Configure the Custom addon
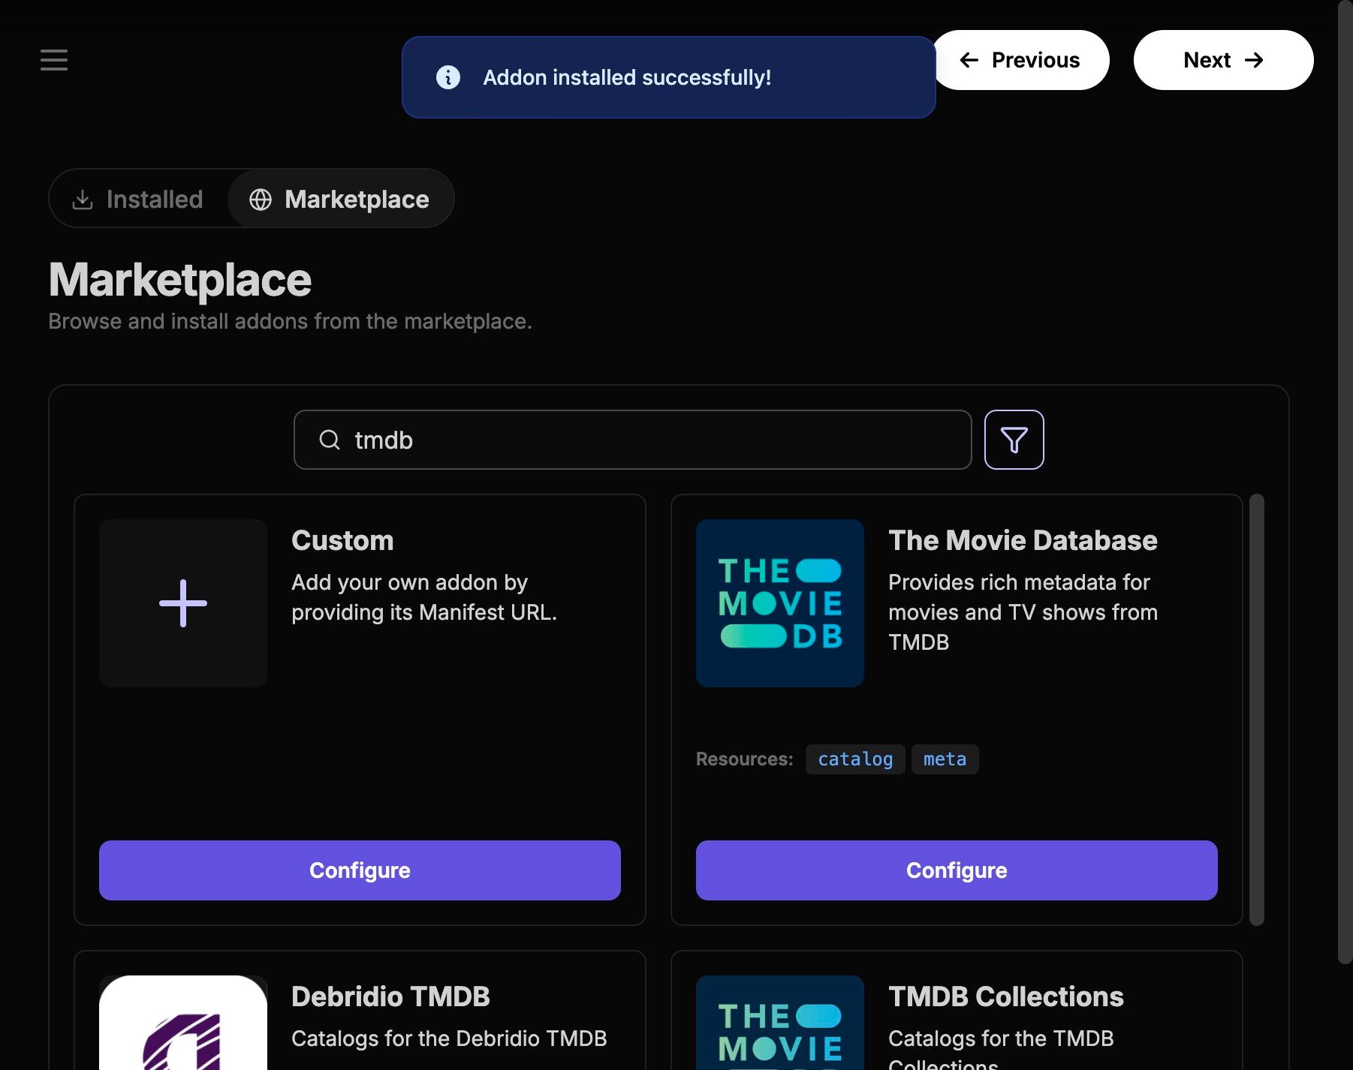This screenshot has height=1070, width=1353. pyautogui.click(x=360, y=870)
